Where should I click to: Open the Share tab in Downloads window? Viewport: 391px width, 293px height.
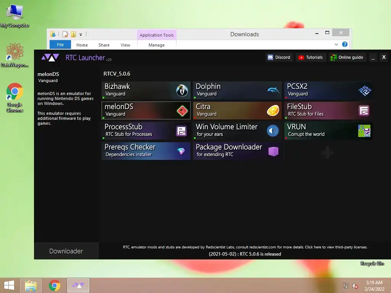pyautogui.click(x=104, y=45)
